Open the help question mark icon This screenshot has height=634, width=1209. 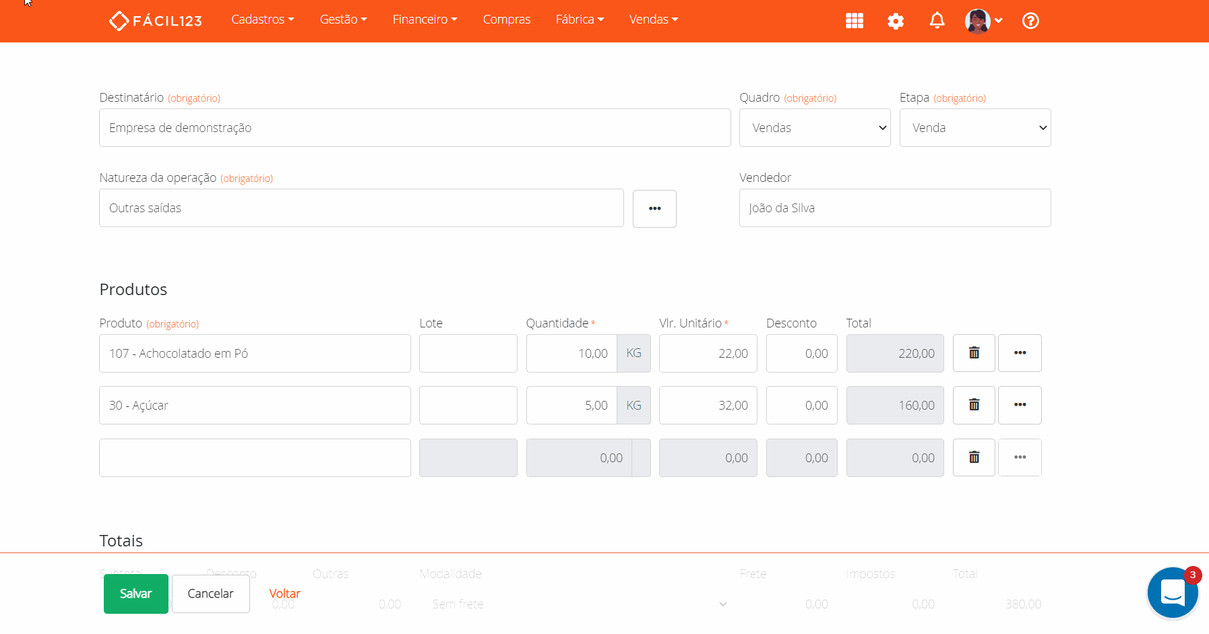tap(1030, 21)
